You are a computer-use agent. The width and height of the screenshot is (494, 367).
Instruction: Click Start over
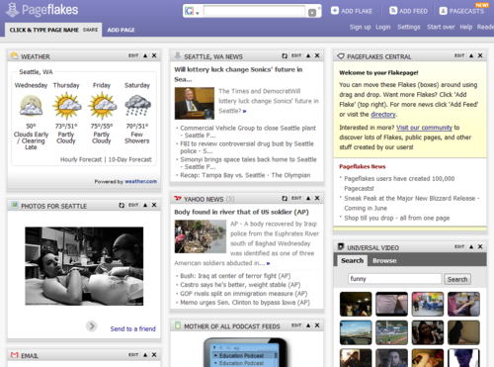tap(441, 27)
